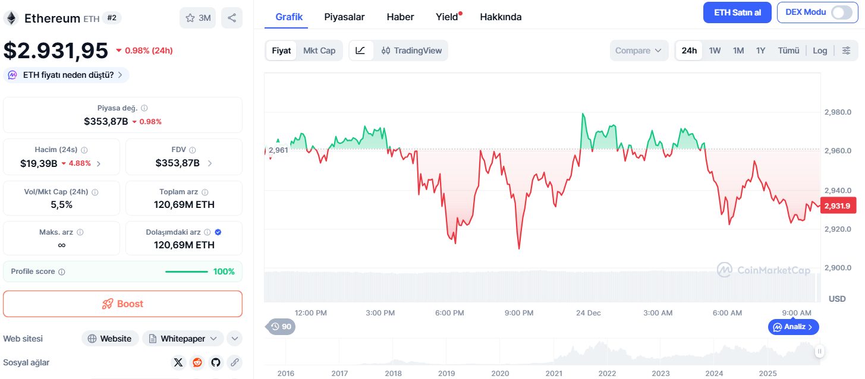
Task: Add Ethereum to watchlist star button
Action: coord(198,18)
